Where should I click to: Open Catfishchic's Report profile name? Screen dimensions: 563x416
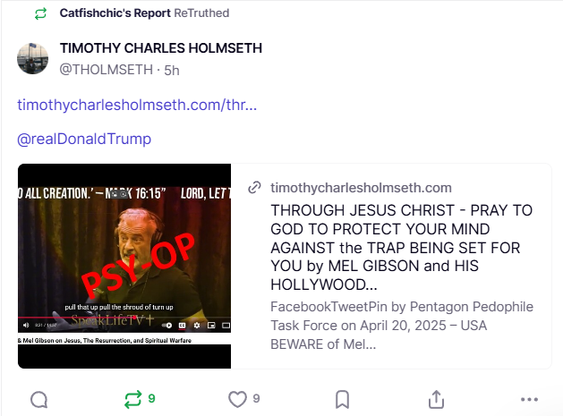point(115,13)
